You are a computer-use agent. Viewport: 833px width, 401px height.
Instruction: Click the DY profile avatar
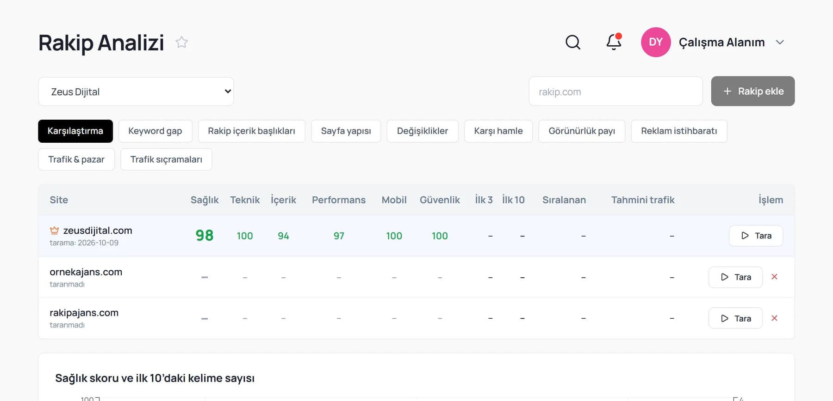coord(656,42)
